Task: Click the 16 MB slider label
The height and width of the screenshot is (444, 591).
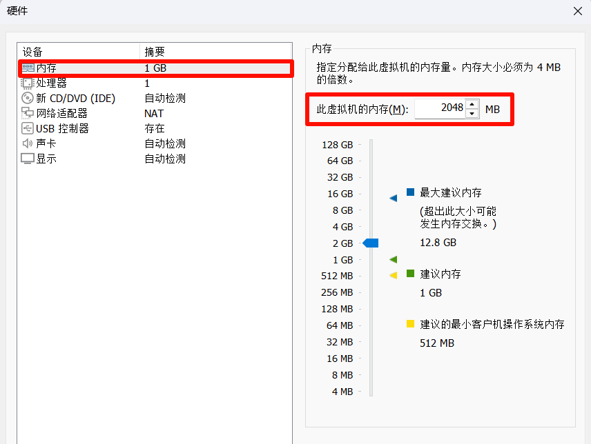Action: pos(340,359)
